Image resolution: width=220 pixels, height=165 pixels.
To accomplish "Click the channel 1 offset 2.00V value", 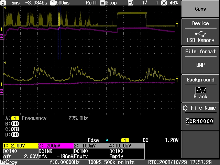I will pyautogui.click(x=31, y=156).
